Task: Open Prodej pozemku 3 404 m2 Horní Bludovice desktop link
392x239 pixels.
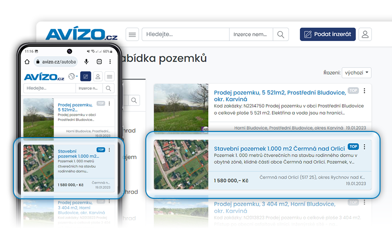Action: point(274,207)
